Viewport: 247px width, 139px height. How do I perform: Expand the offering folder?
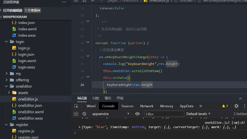[x=6, y=80]
